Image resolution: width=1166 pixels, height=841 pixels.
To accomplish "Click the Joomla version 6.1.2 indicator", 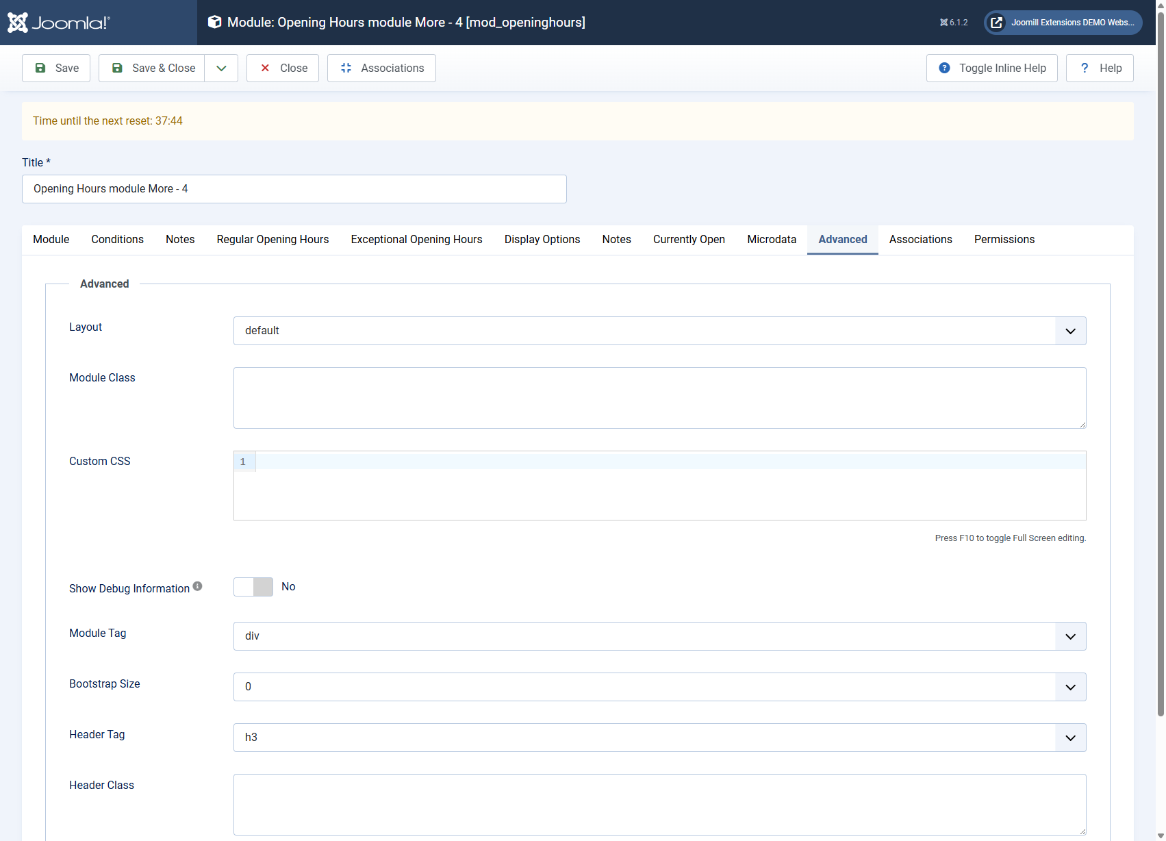I will 954,23.
